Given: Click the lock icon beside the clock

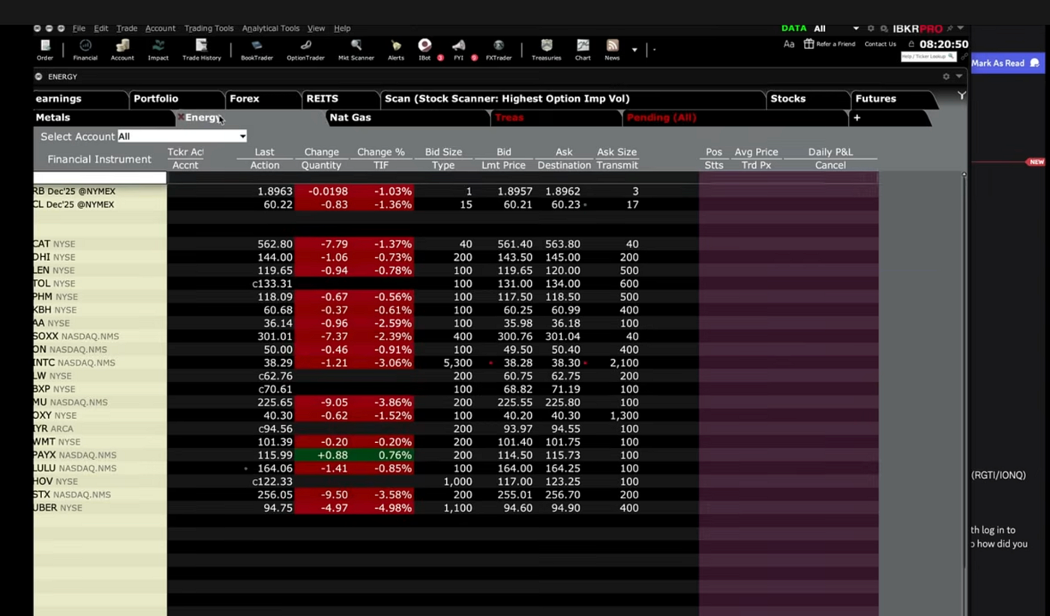Looking at the screenshot, I should (x=911, y=44).
